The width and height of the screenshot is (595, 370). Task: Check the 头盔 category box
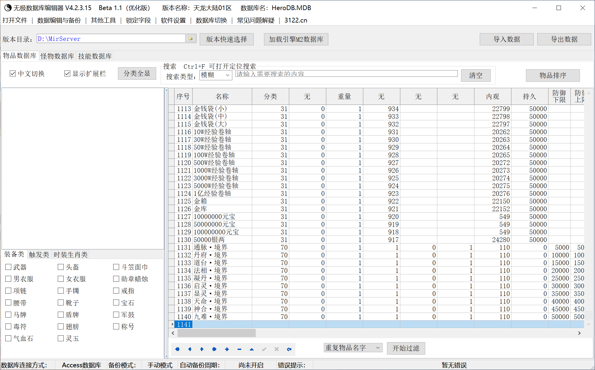point(61,267)
